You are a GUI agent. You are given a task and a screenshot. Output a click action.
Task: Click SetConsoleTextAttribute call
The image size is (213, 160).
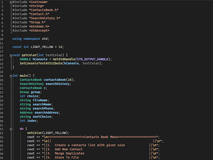pos(41,63)
